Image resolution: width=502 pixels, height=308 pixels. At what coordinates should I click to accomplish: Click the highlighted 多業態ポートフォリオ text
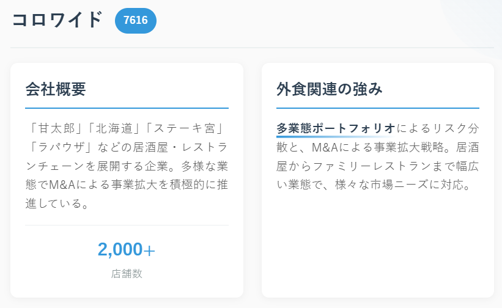pyautogui.click(x=336, y=128)
